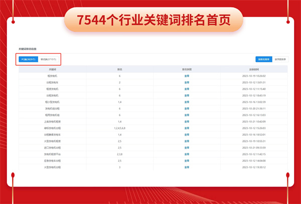The width and height of the screenshot is (301, 204).
Task: Click the 达标时间 column header
Action: click(254, 69)
